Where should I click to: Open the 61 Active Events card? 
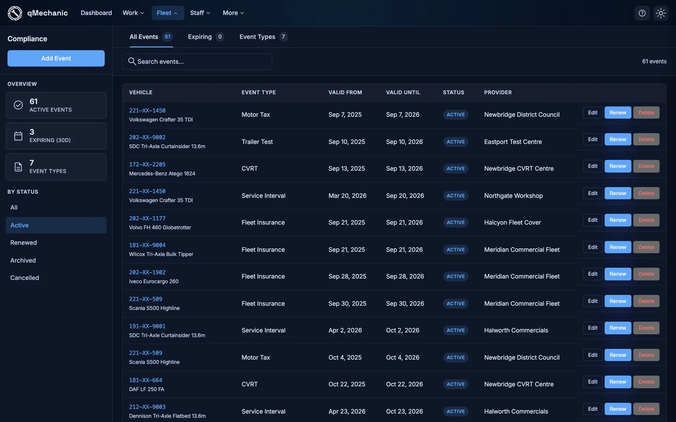[56, 105]
